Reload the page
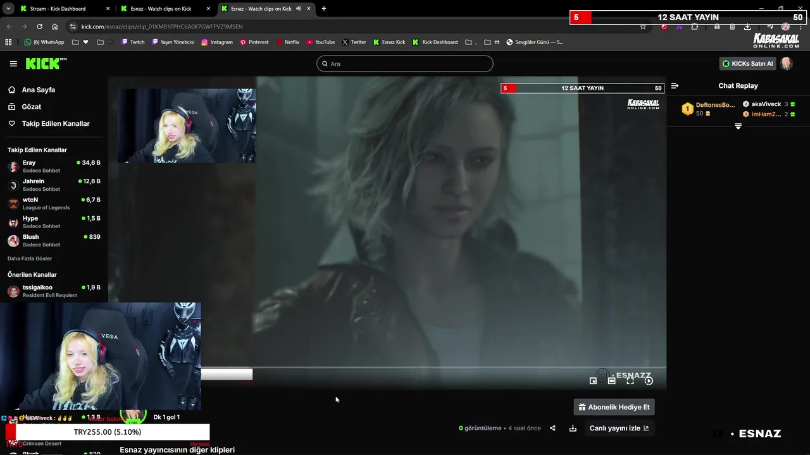 point(39,27)
